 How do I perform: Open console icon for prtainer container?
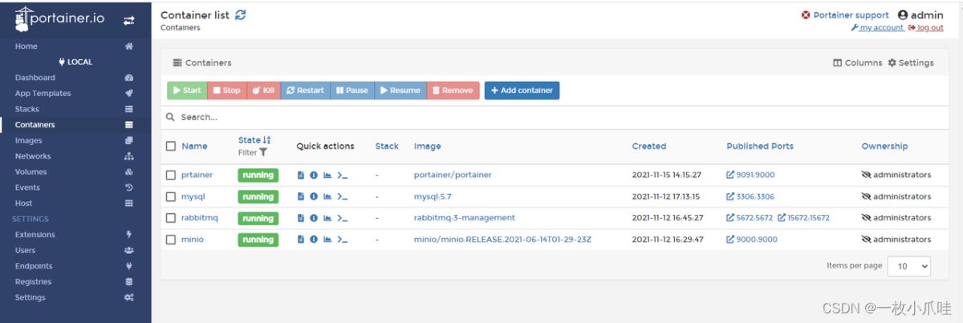[x=342, y=175]
